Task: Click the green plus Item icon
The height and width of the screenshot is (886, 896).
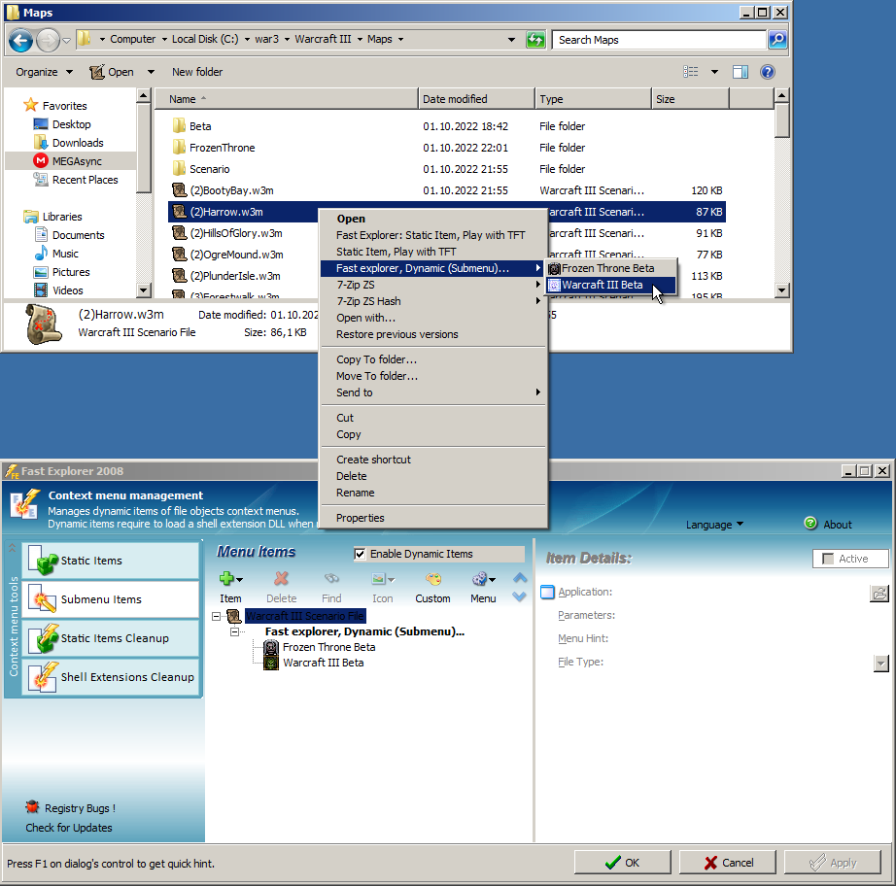Action: [x=226, y=579]
